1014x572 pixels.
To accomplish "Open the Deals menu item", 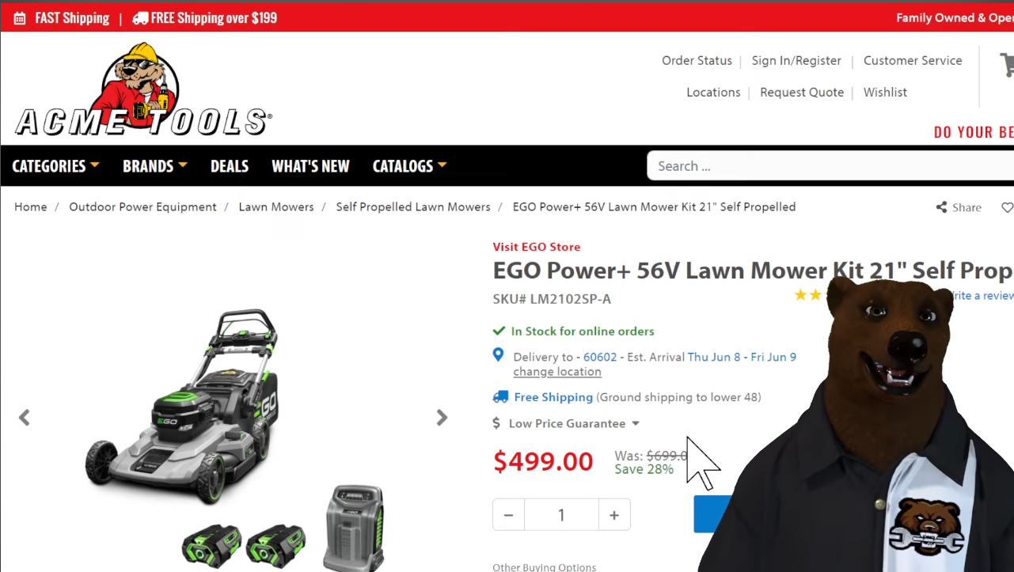I will (x=230, y=166).
